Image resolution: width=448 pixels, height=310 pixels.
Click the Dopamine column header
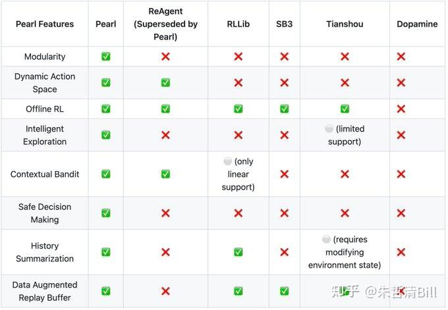(x=417, y=24)
